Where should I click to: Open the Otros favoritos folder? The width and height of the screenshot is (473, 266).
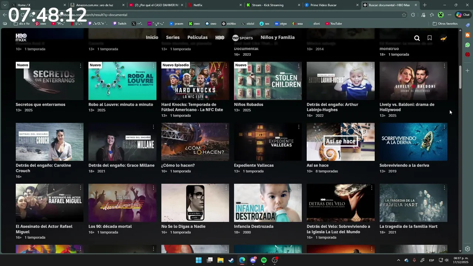click(x=445, y=24)
